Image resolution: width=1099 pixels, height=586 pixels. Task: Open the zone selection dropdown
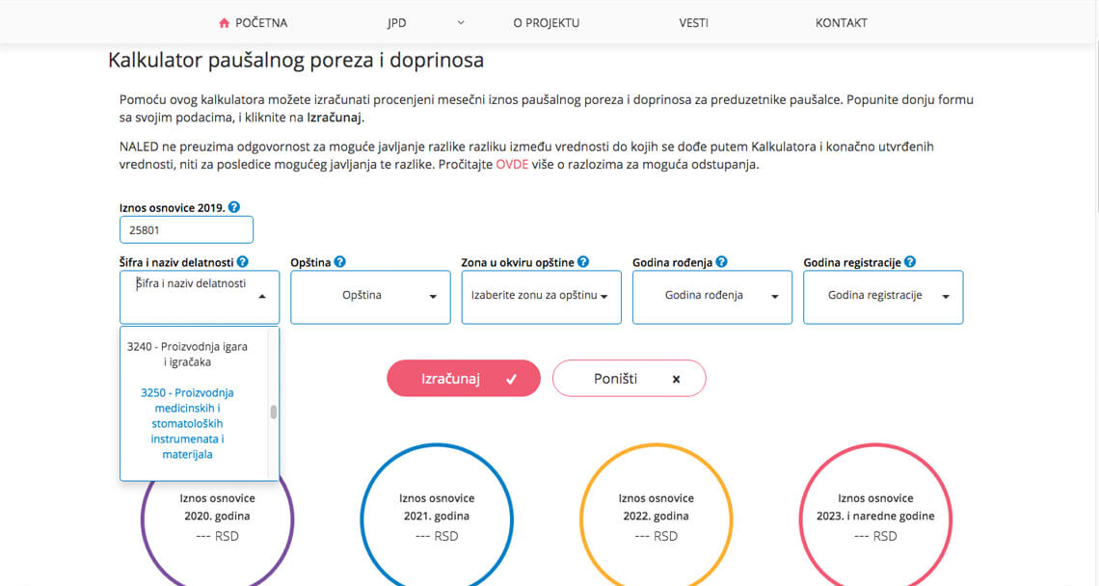[541, 297]
